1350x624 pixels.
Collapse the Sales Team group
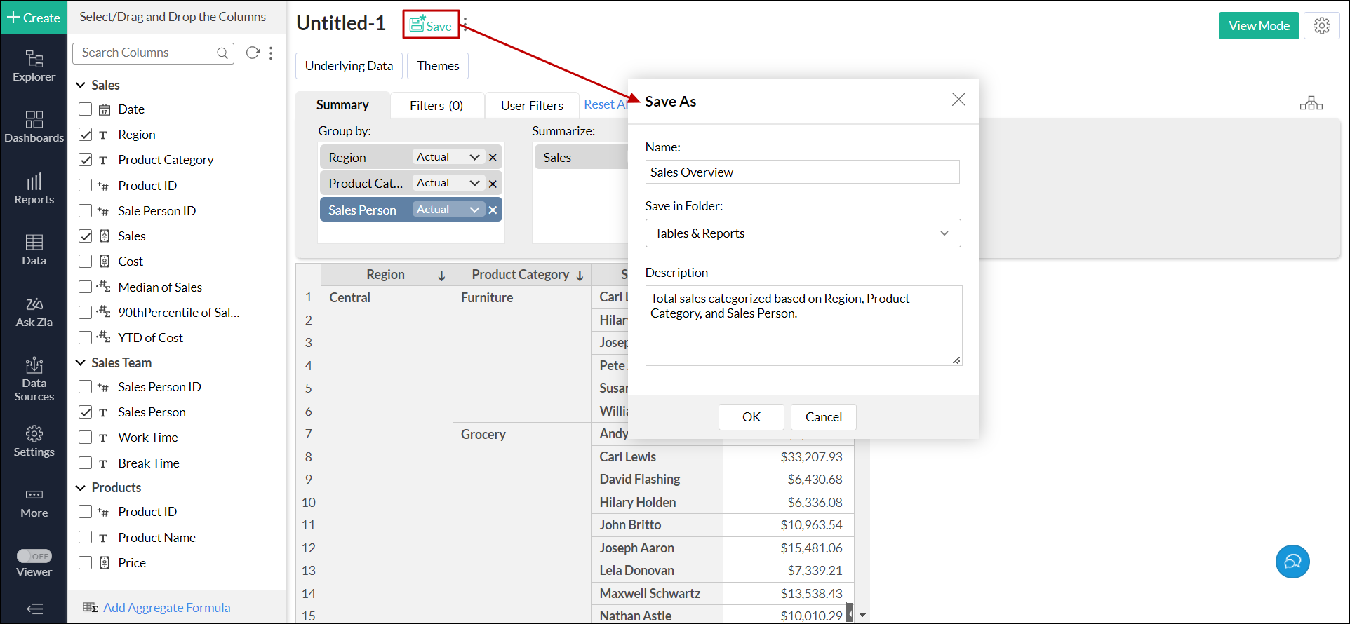[81, 362]
